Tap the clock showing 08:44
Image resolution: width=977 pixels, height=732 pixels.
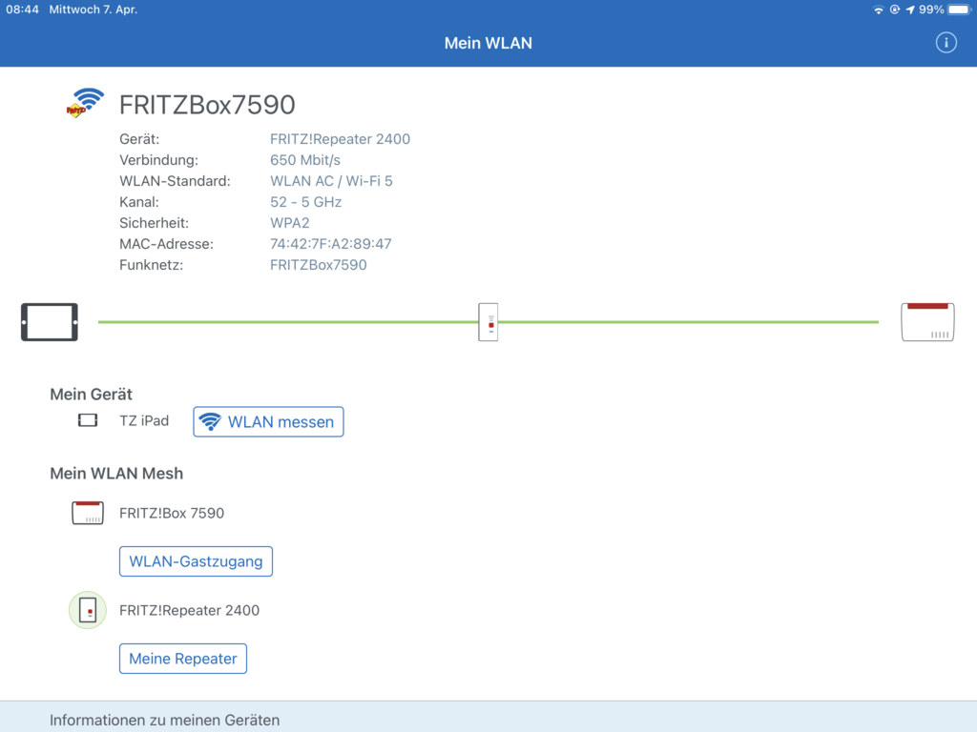click(23, 10)
